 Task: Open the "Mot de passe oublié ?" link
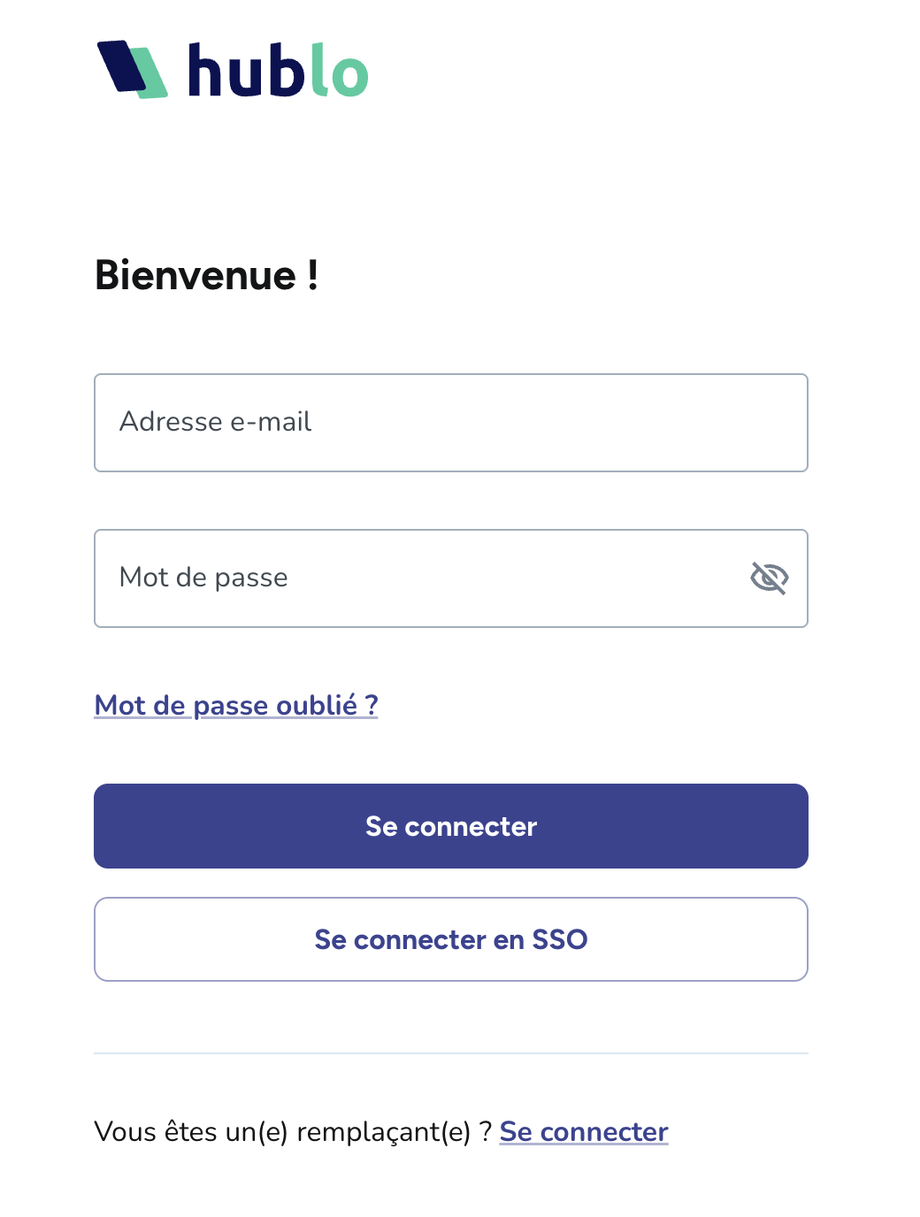coord(235,705)
